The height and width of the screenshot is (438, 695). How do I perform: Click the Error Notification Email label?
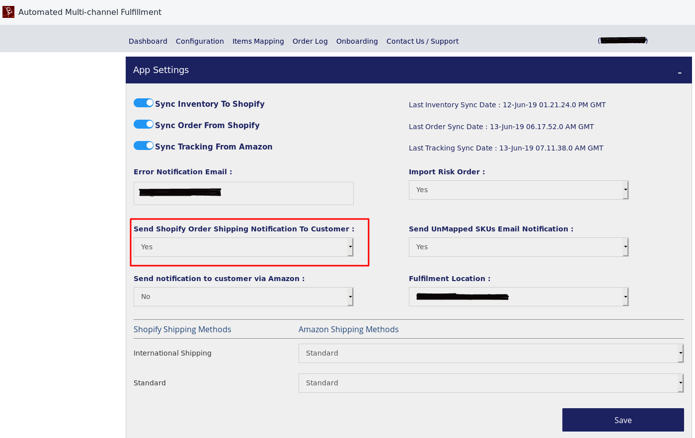[x=183, y=172]
